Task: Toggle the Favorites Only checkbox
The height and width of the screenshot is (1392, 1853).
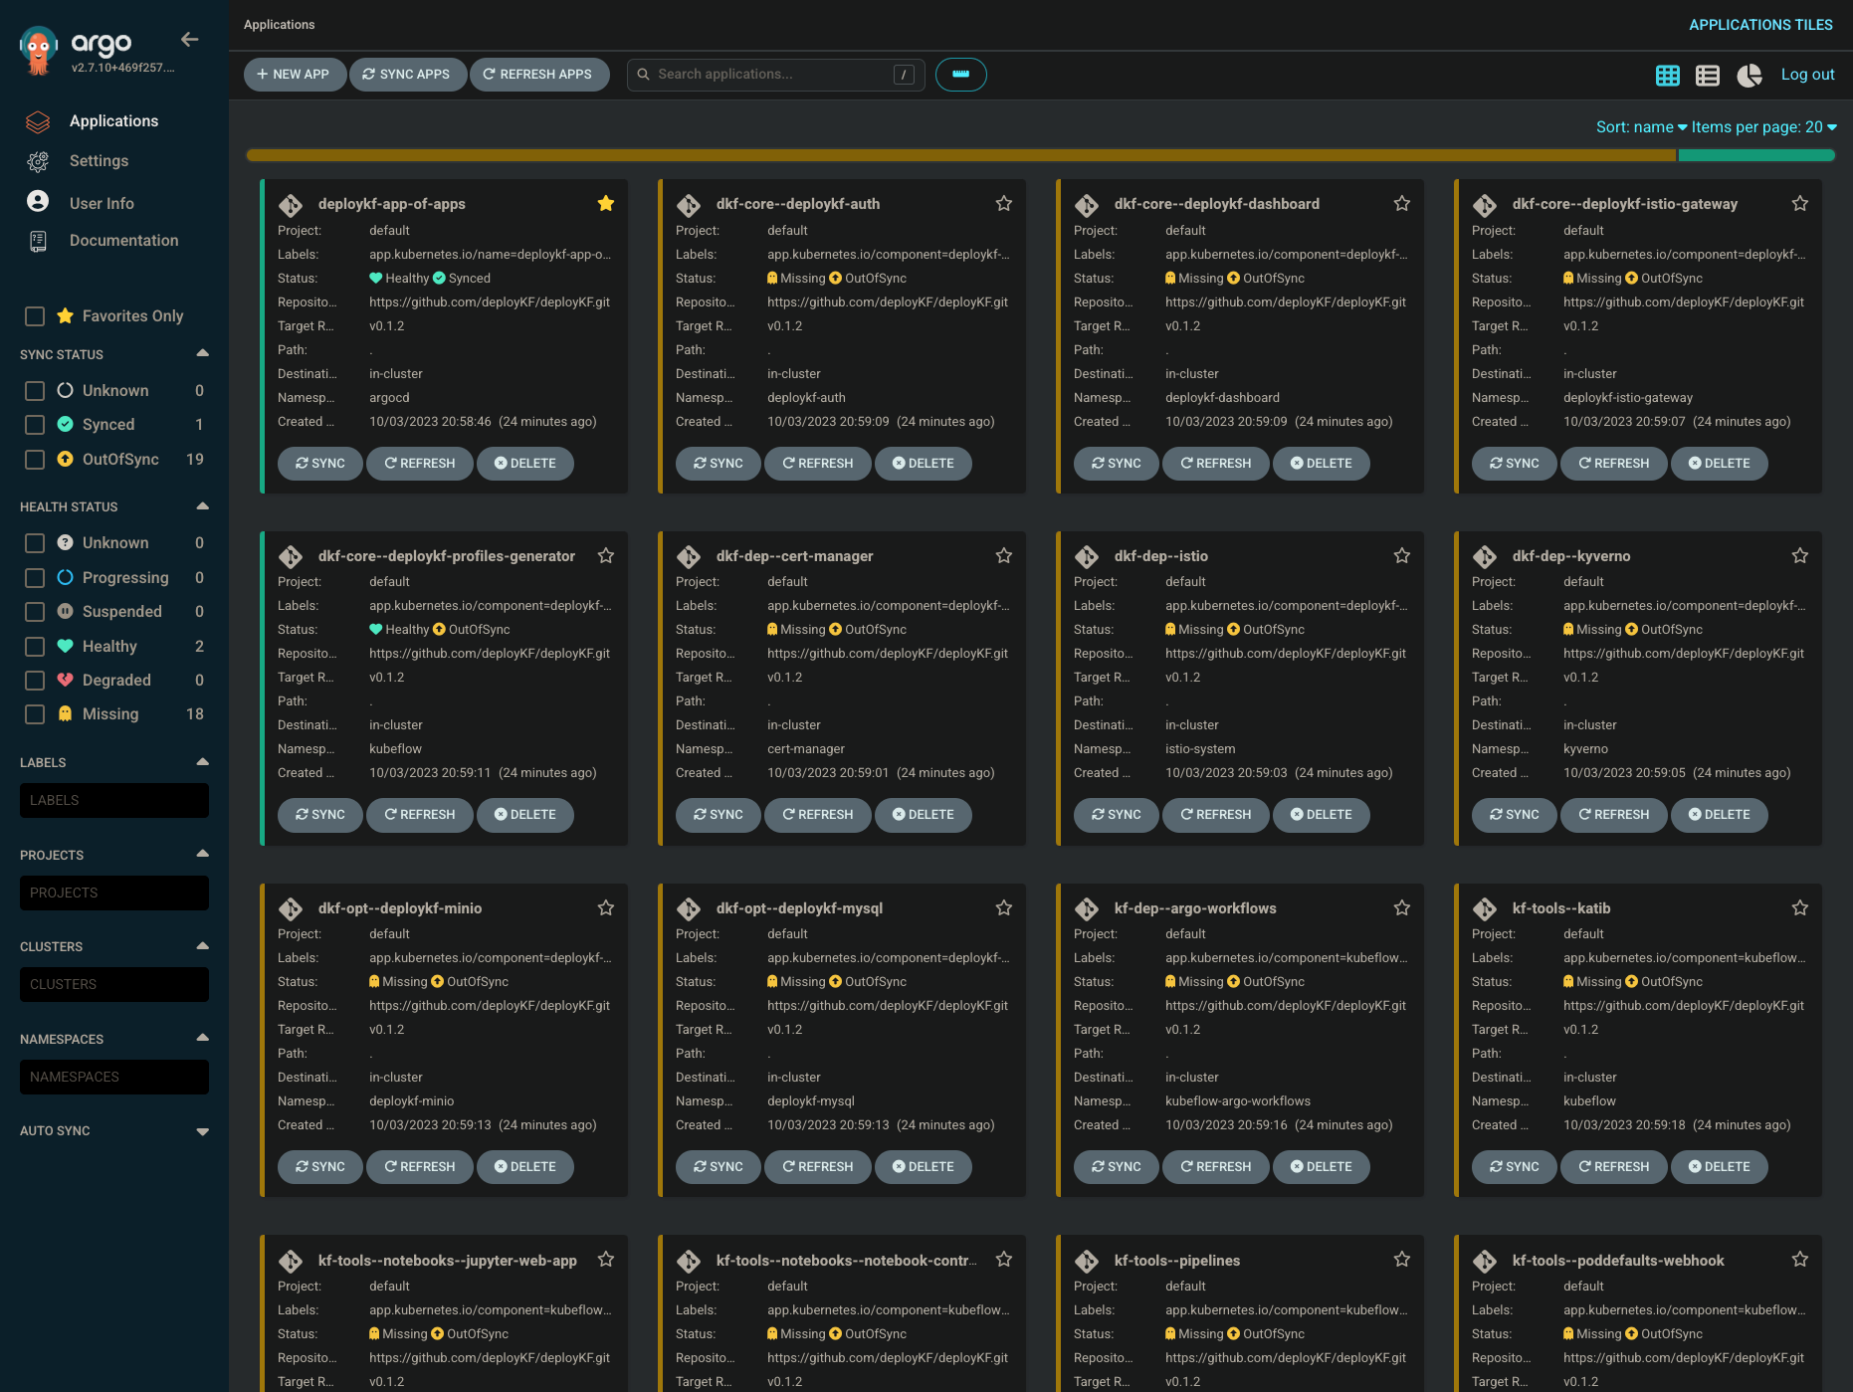Action: [35, 316]
